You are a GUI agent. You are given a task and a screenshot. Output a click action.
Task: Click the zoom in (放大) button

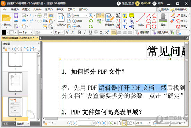click(x=77, y=21)
